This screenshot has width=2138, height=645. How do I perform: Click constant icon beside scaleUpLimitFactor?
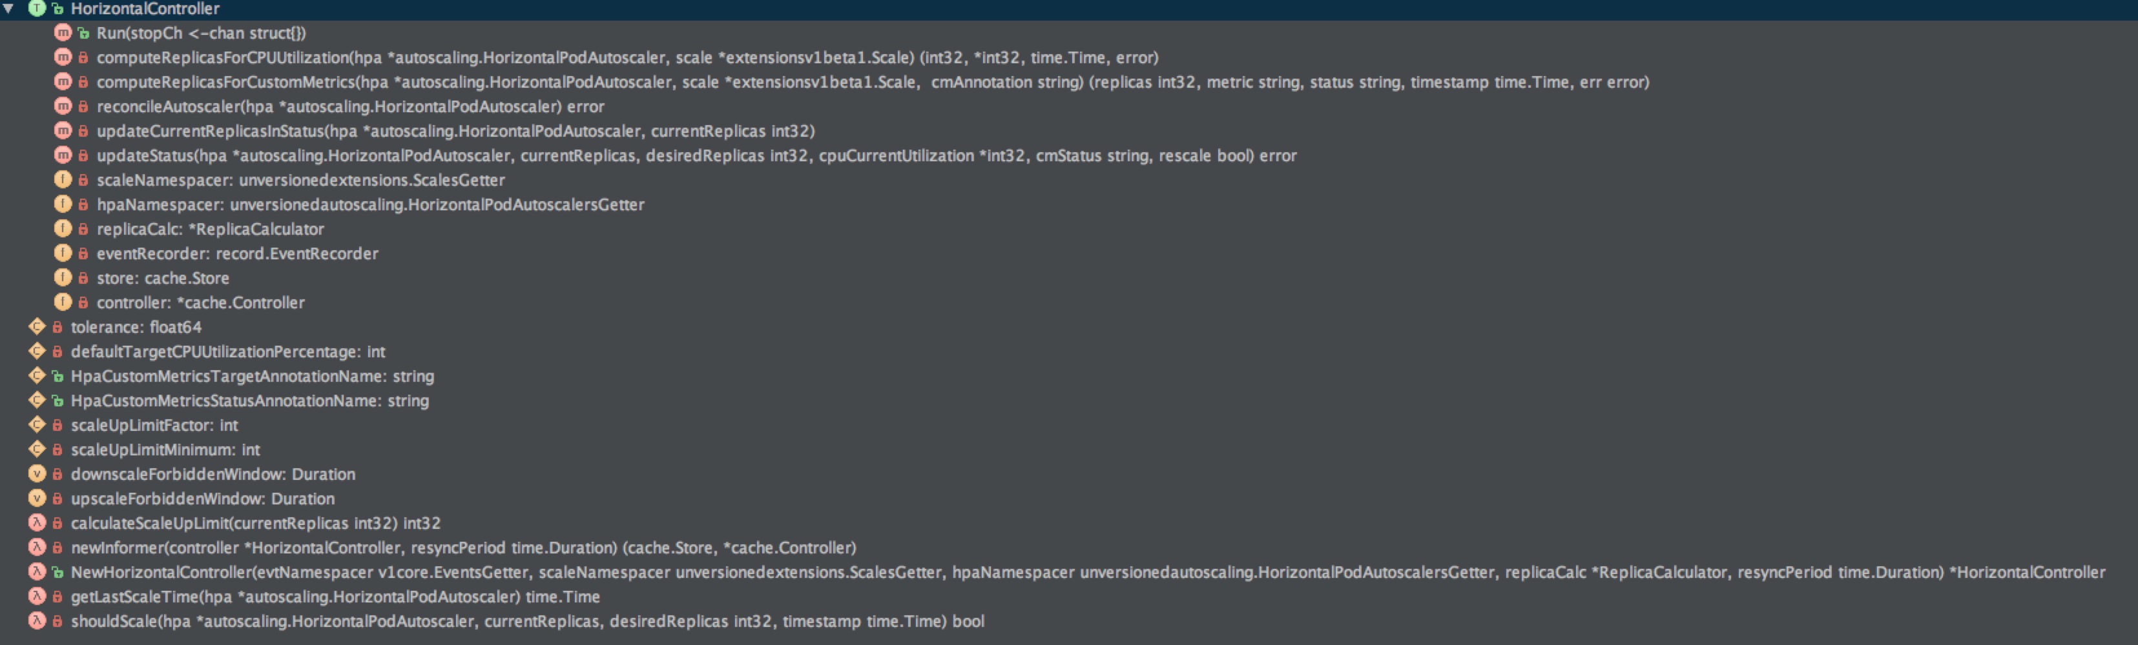tap(37, 424)
